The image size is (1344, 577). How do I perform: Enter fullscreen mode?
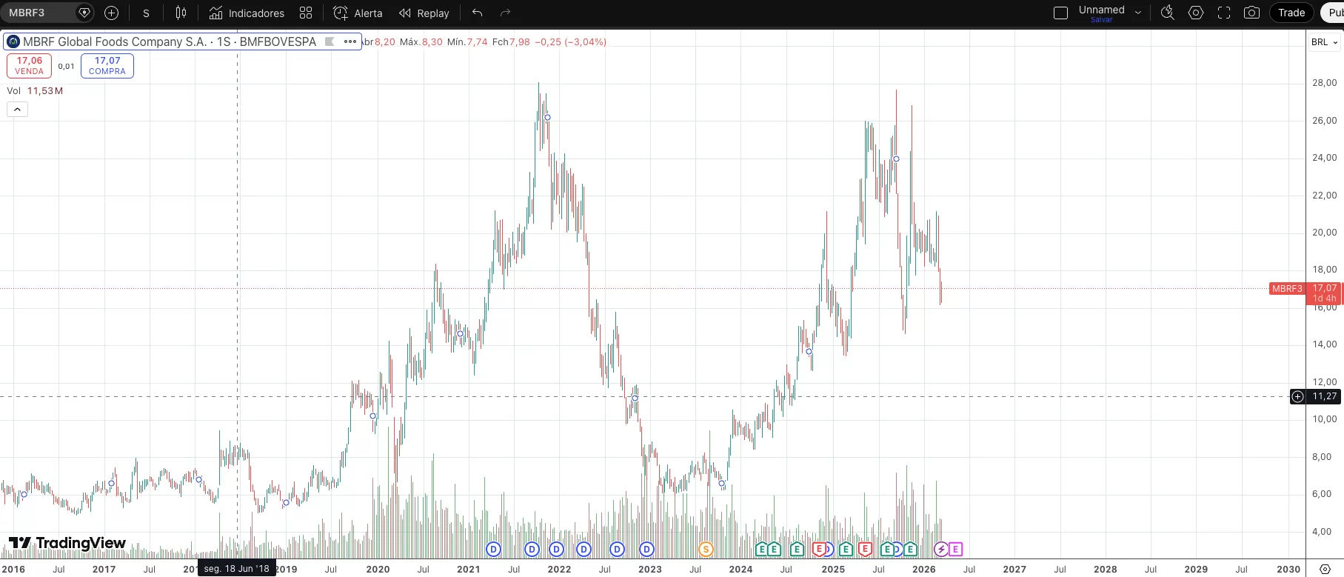(1224, 13)
